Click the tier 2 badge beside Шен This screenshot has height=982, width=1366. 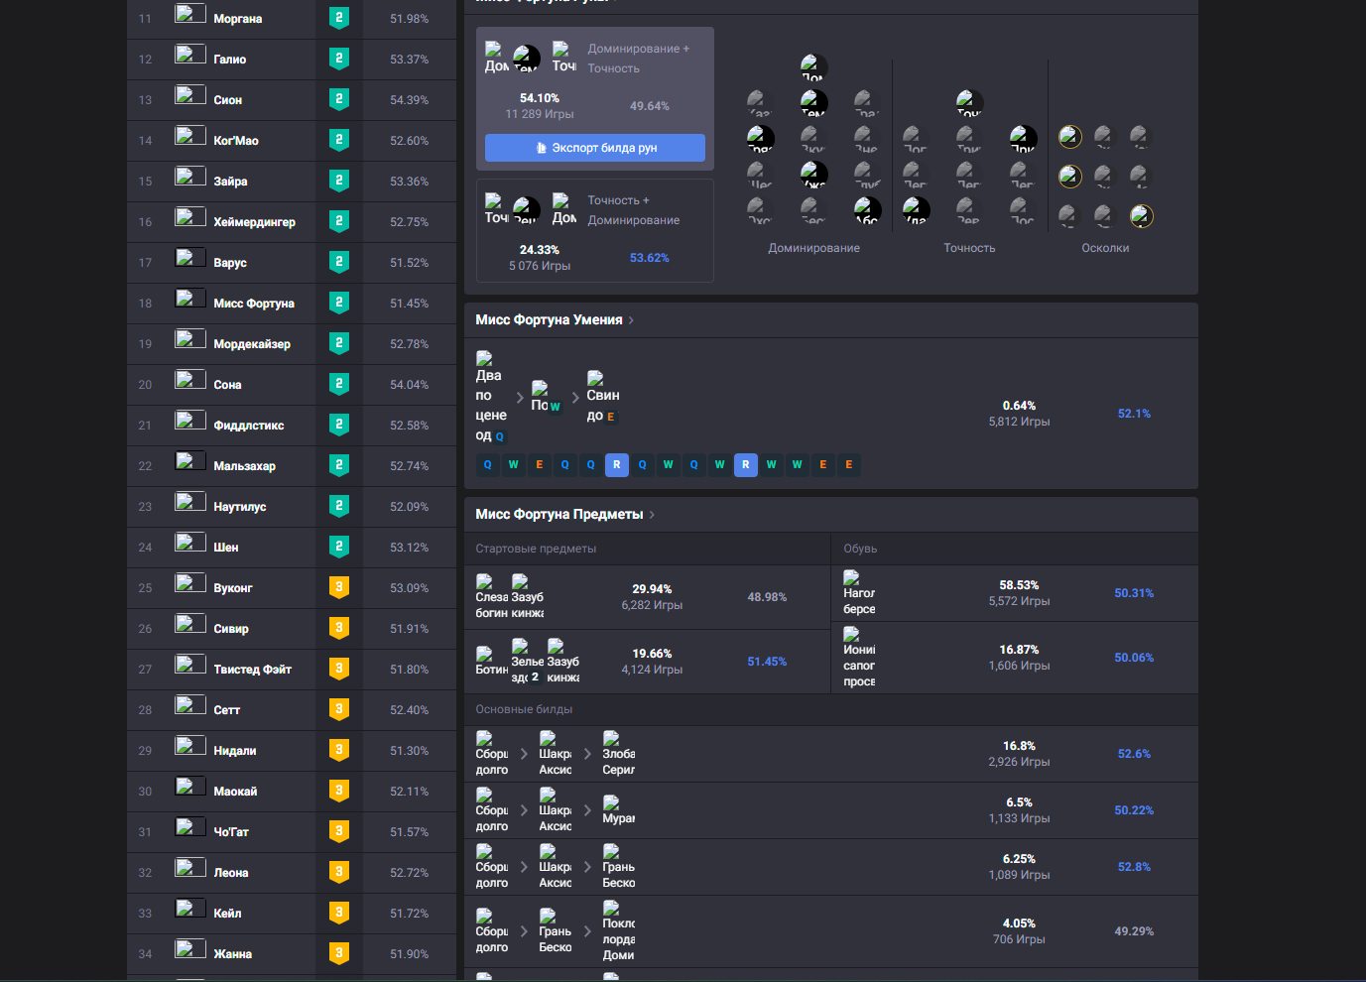(x=339, y=548)
